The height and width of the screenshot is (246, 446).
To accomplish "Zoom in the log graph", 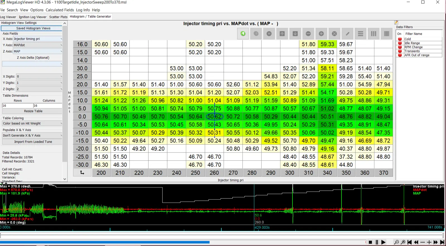I will [x=403, y=242].
